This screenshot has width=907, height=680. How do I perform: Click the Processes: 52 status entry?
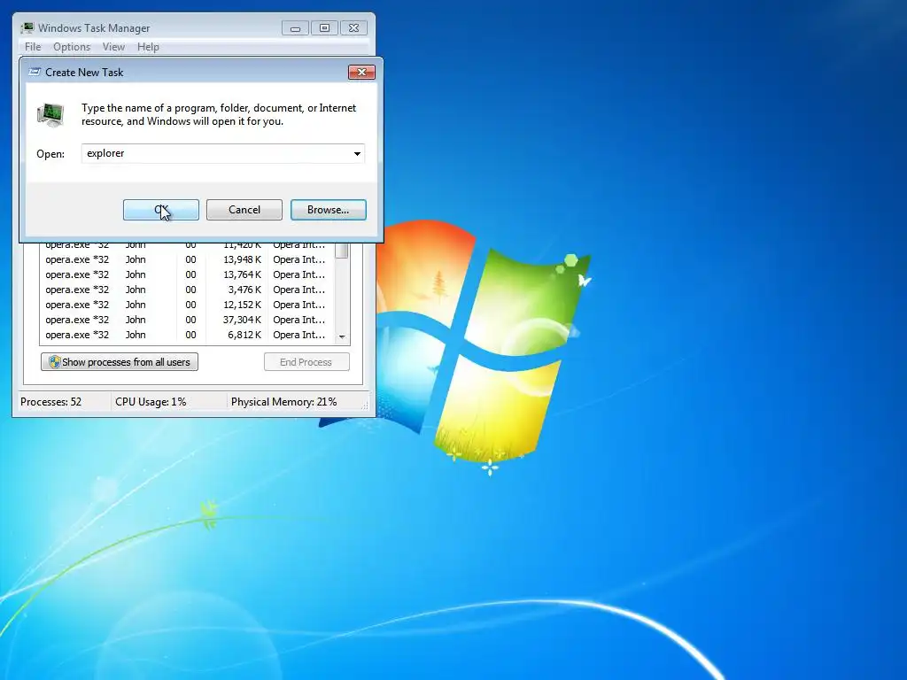50,402
